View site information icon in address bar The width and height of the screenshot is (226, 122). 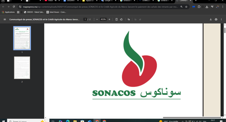(x=20, y=7)
